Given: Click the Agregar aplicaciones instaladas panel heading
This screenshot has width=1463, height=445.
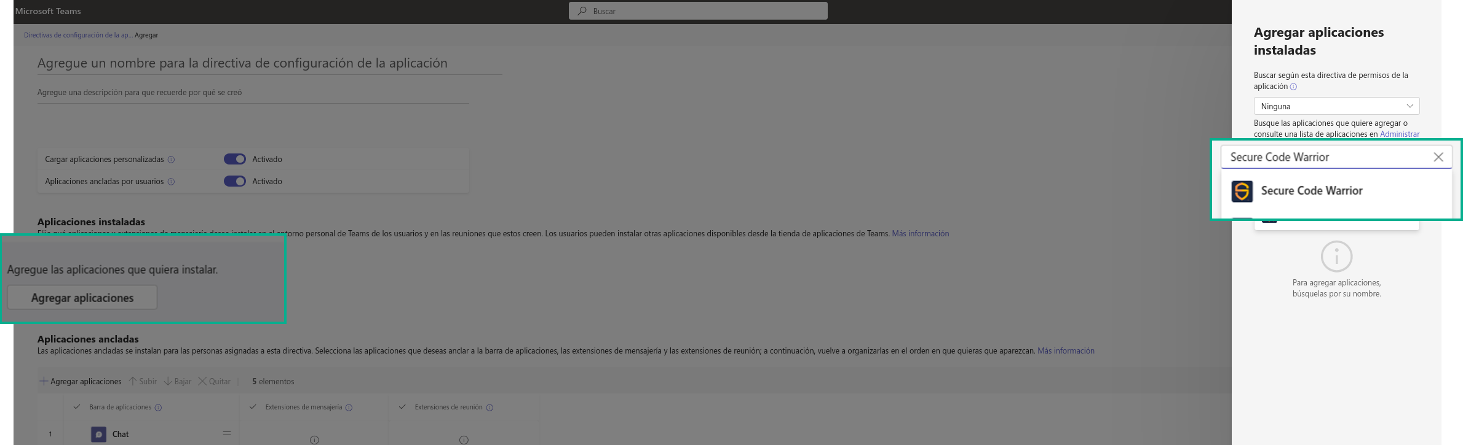Looking at the screenshot, I should [1318, 41].
